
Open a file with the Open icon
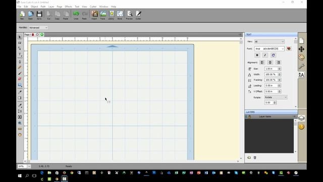pos(30,15)
